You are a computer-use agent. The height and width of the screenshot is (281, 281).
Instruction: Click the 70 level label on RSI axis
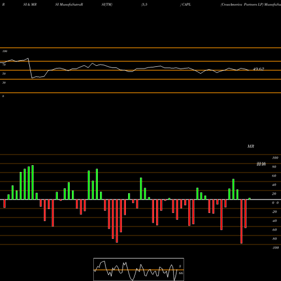(x=4, y=65)
